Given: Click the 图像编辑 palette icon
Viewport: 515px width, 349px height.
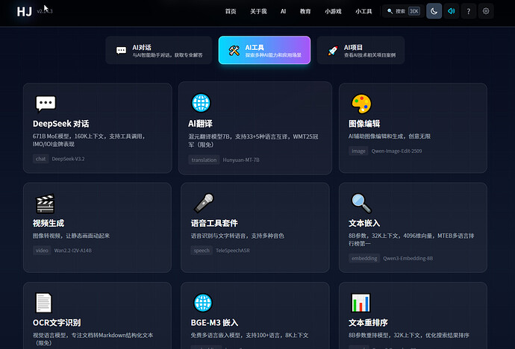Looking at the screenshot, I should (x=360, y=104).
